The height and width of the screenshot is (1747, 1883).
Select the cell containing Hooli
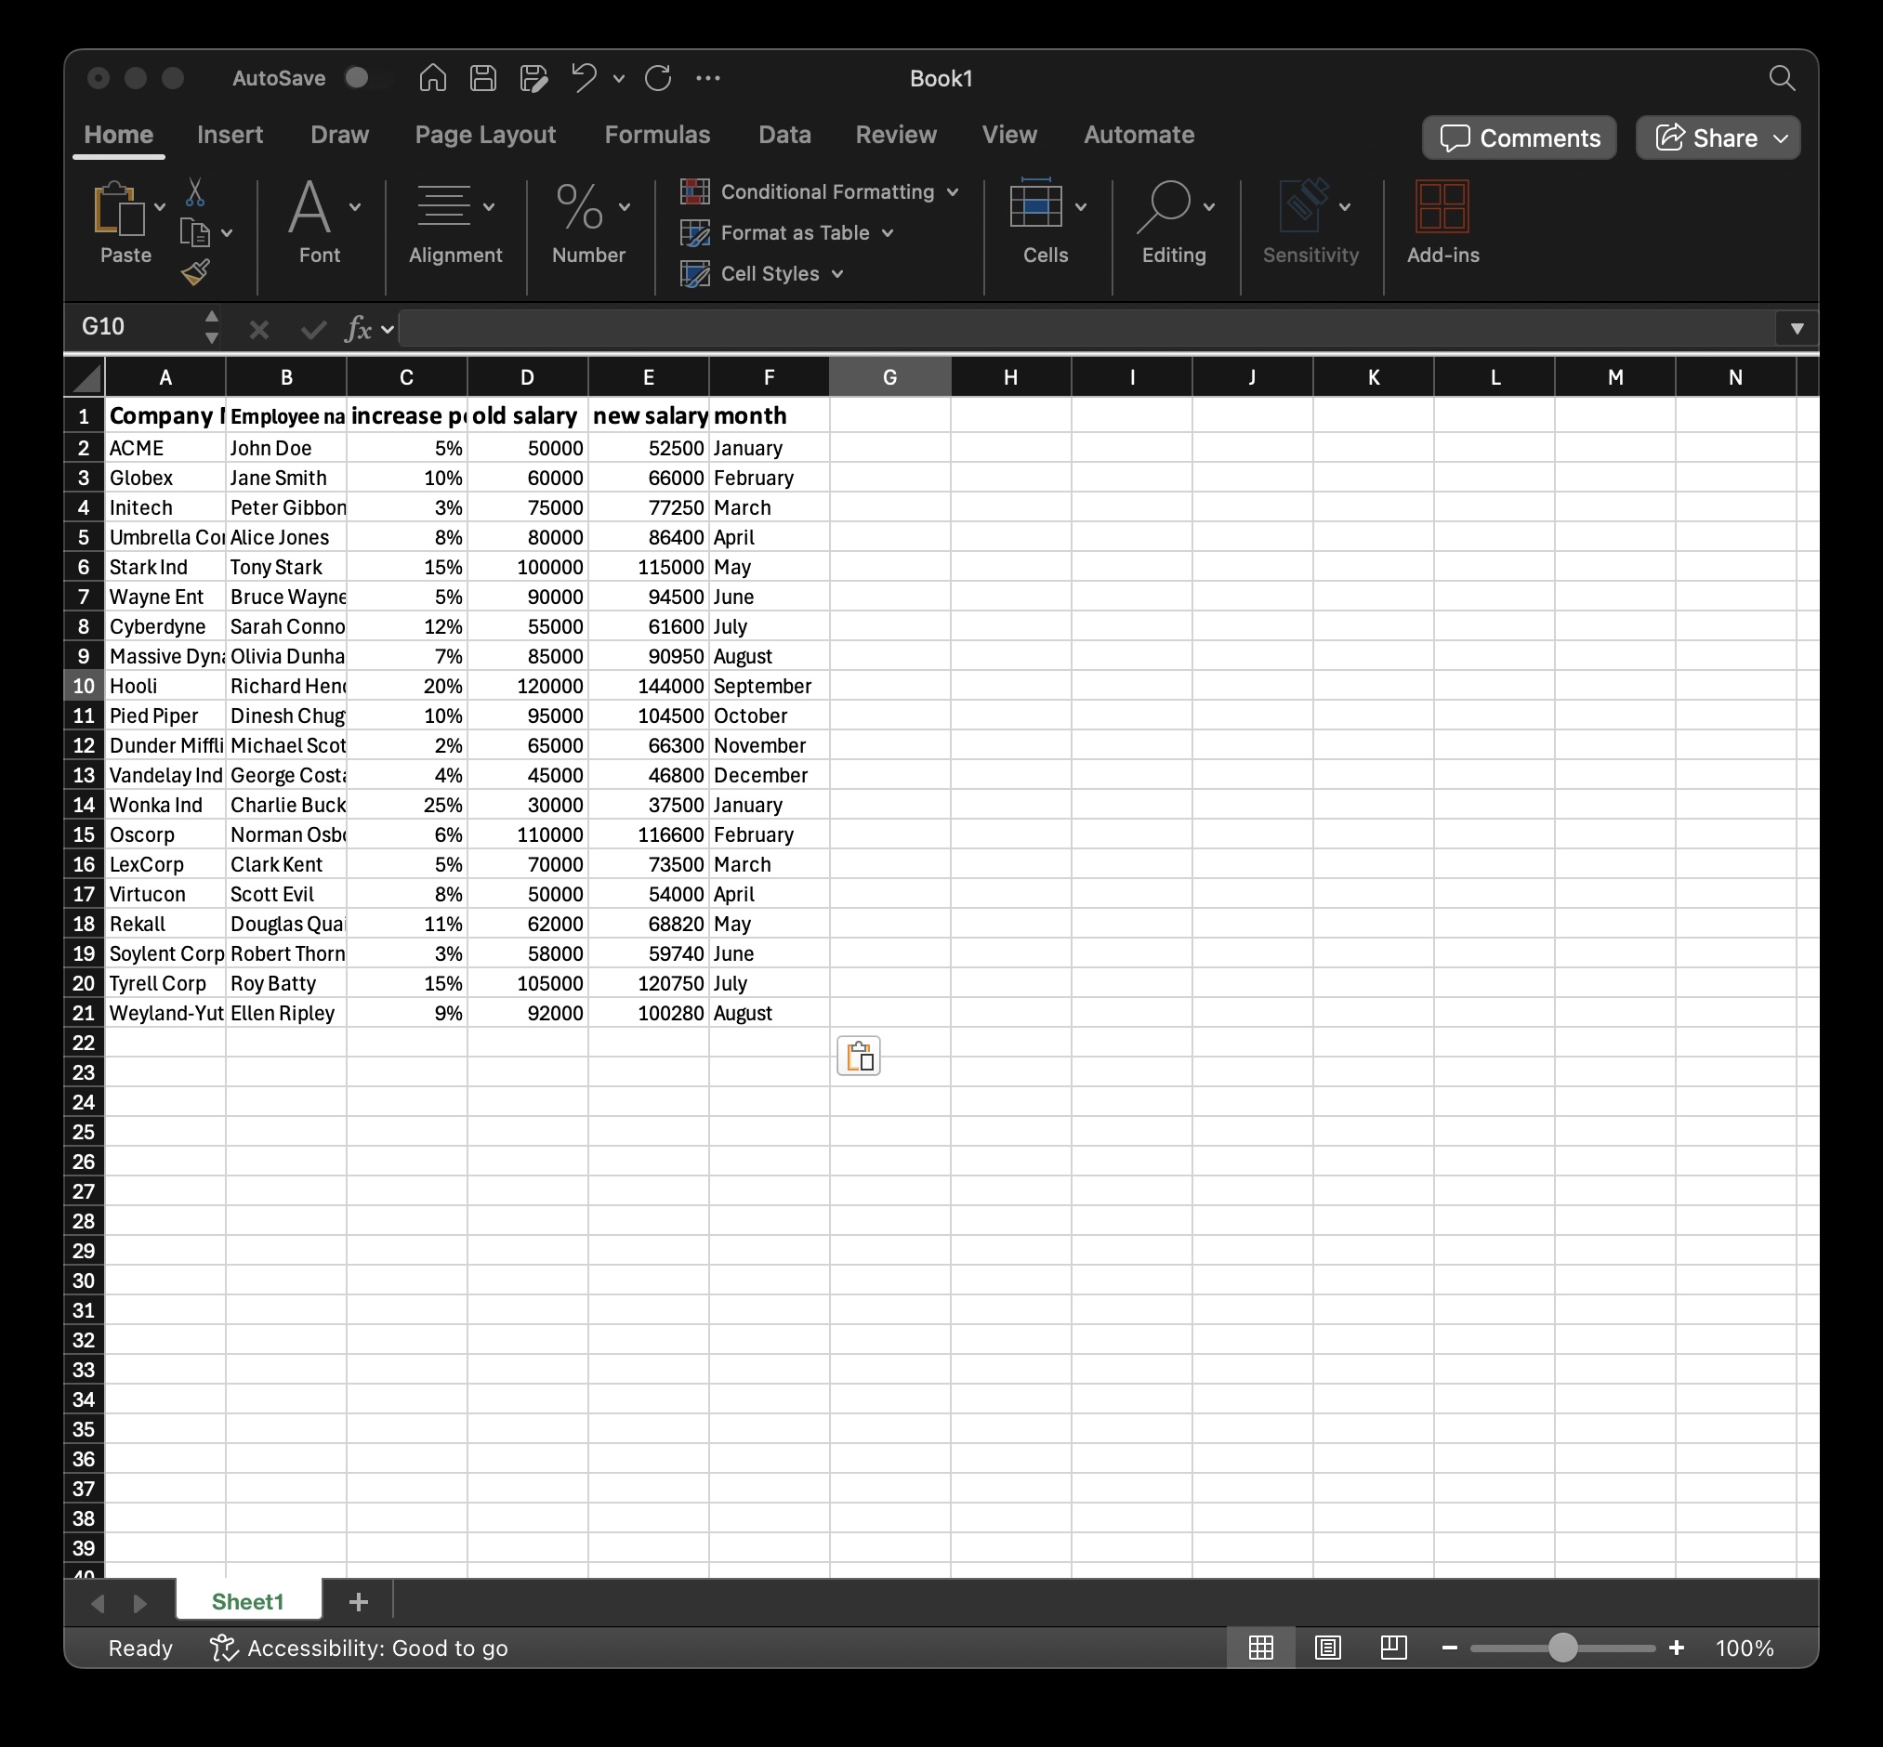(x=165, y=687)
